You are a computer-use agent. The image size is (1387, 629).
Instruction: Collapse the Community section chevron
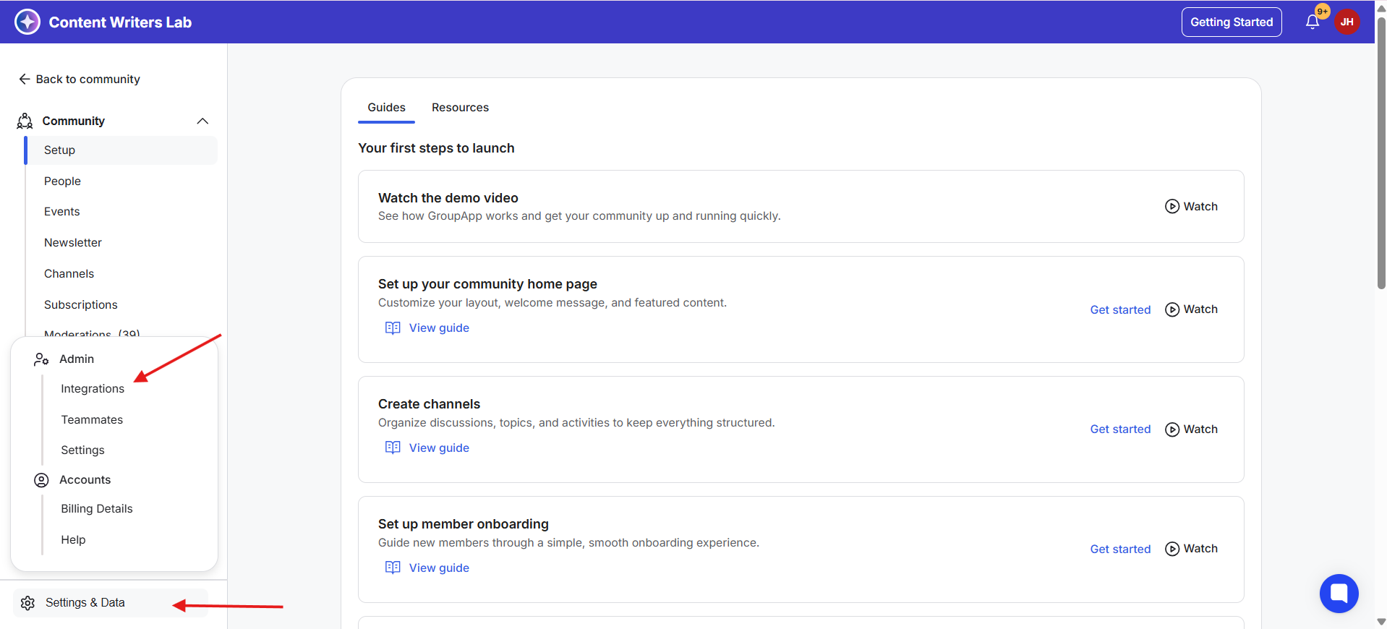click(202, 121)
